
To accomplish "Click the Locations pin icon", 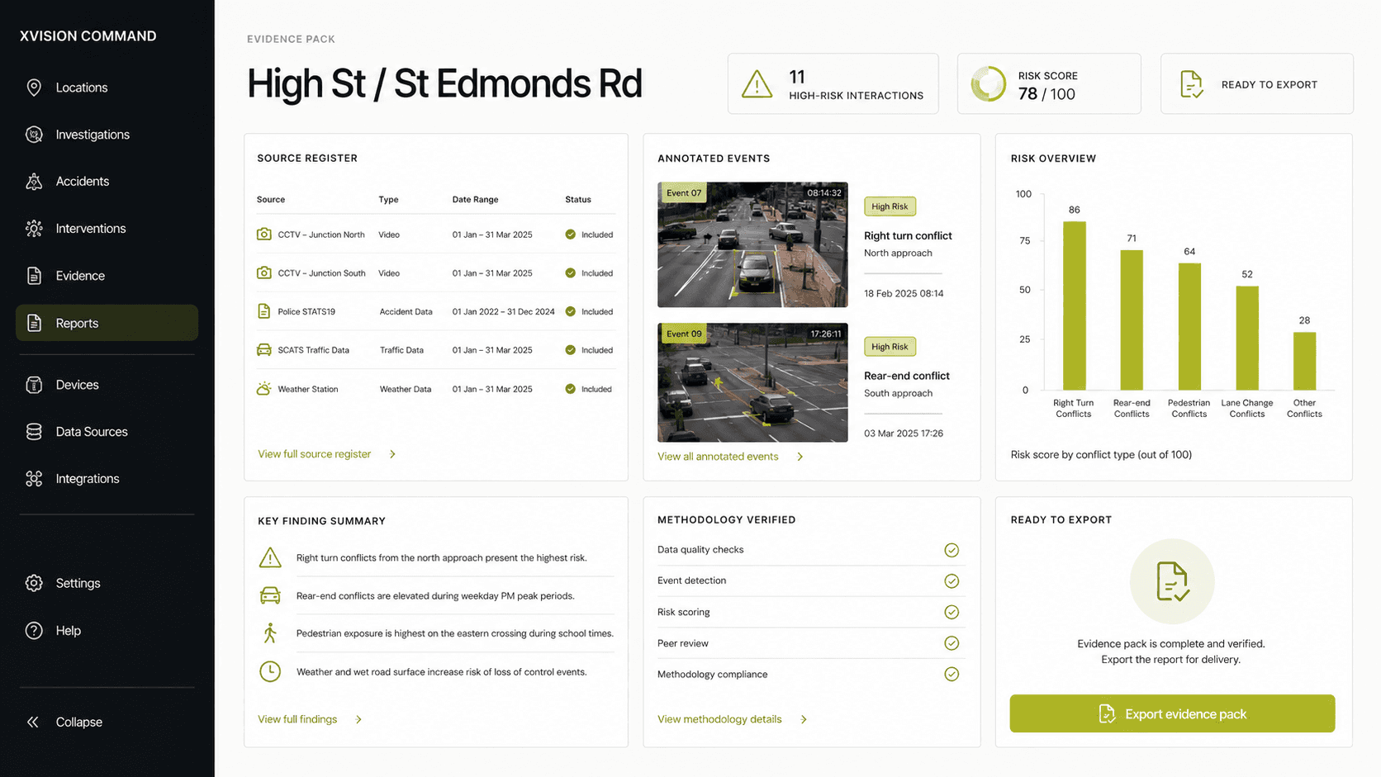I will coord(34,88).
